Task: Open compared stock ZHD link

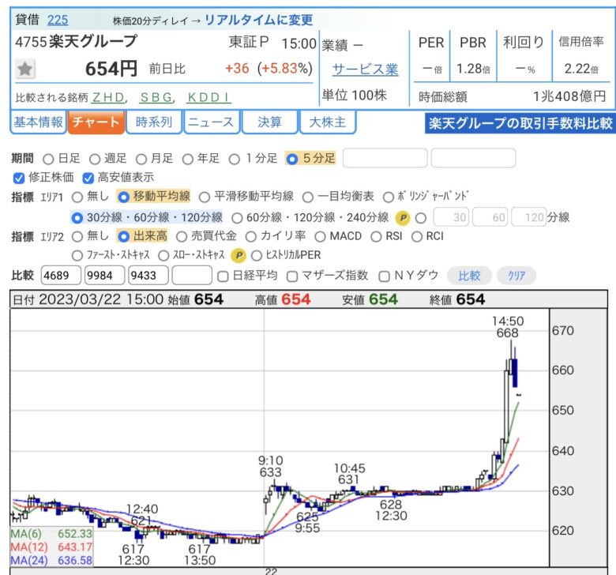Action: click(x=108, y=97)
